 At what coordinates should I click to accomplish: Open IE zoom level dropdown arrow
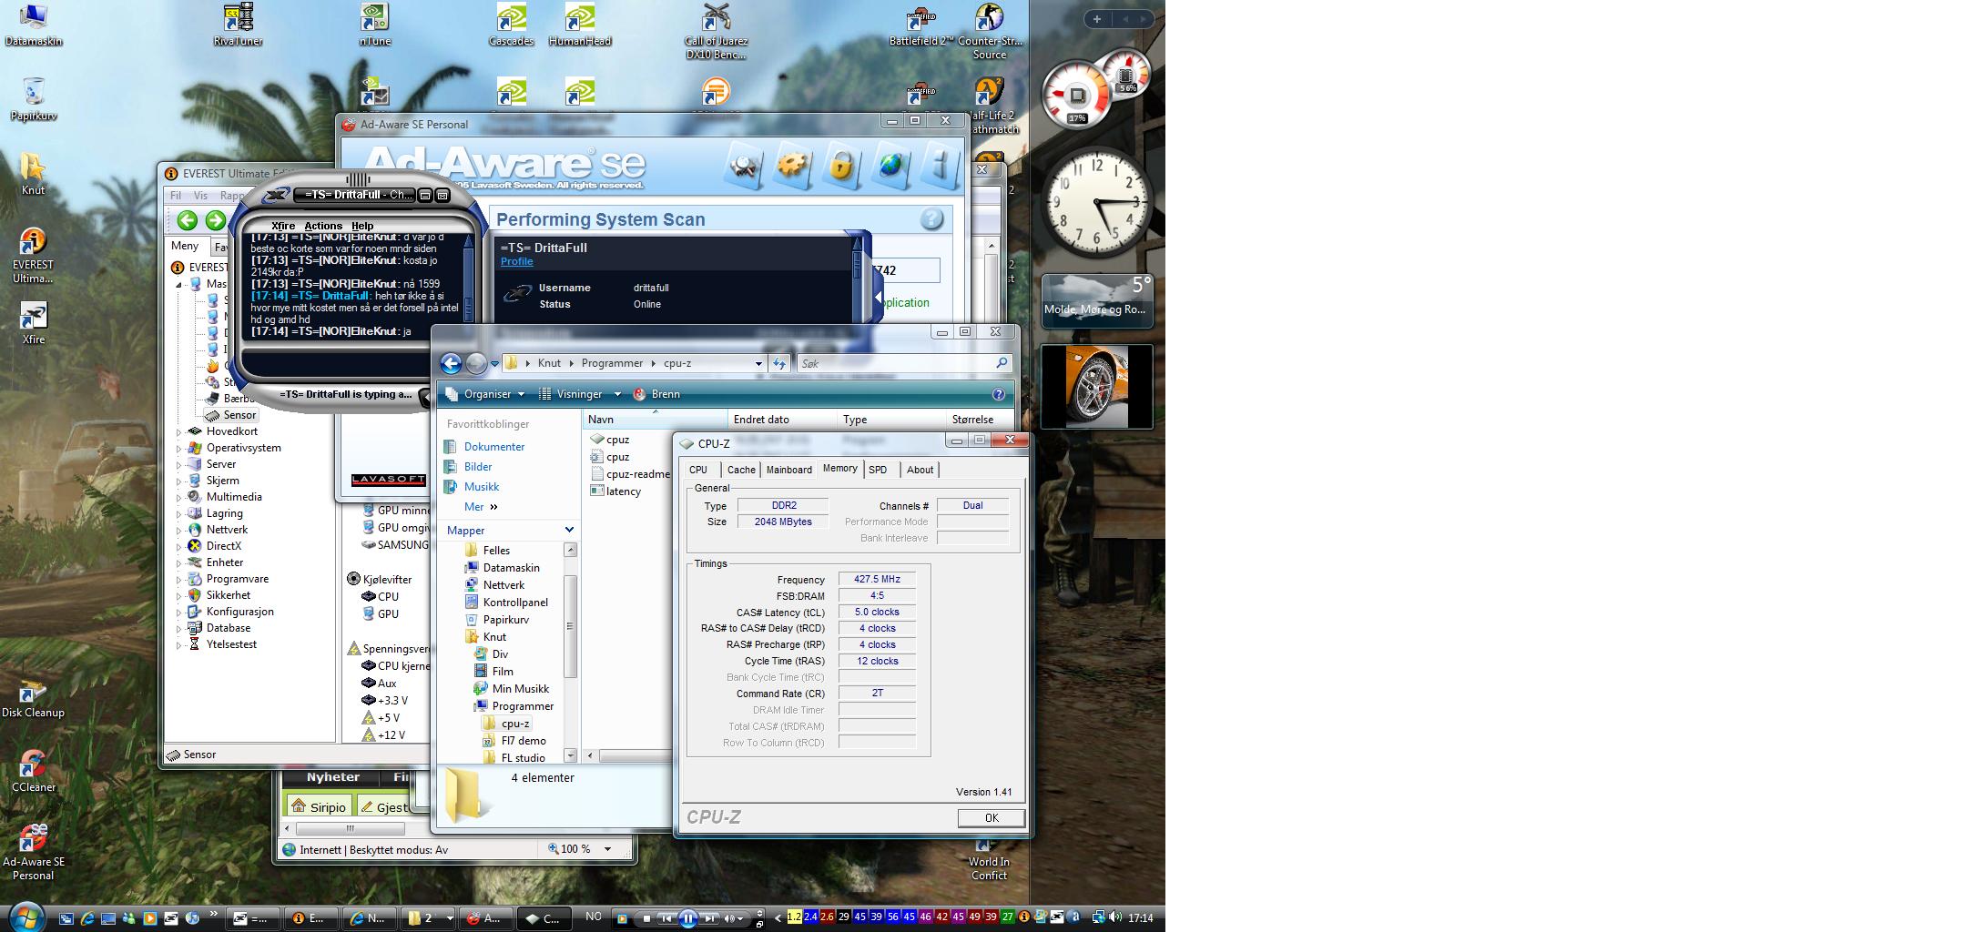coord(607,849)
